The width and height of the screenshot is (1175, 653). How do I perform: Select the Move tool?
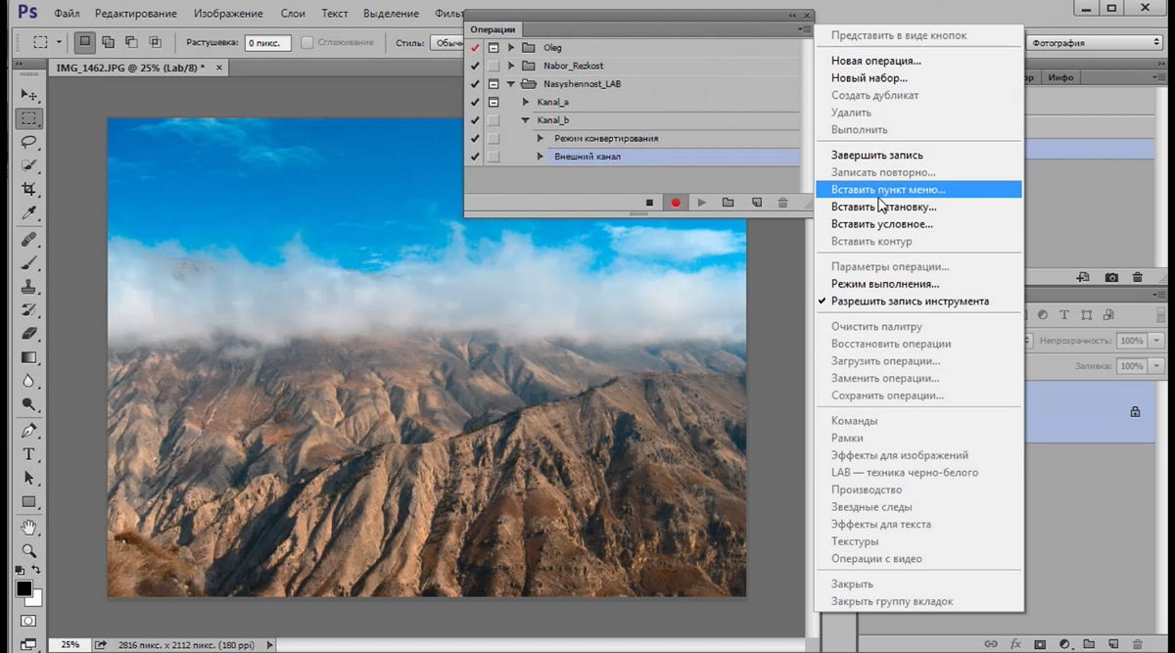[x=29, y=96]
